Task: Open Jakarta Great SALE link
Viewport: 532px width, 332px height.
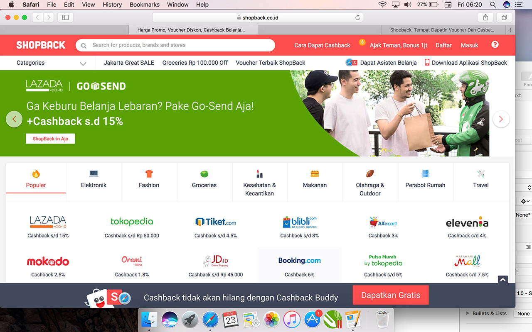Action: point(129,63)
